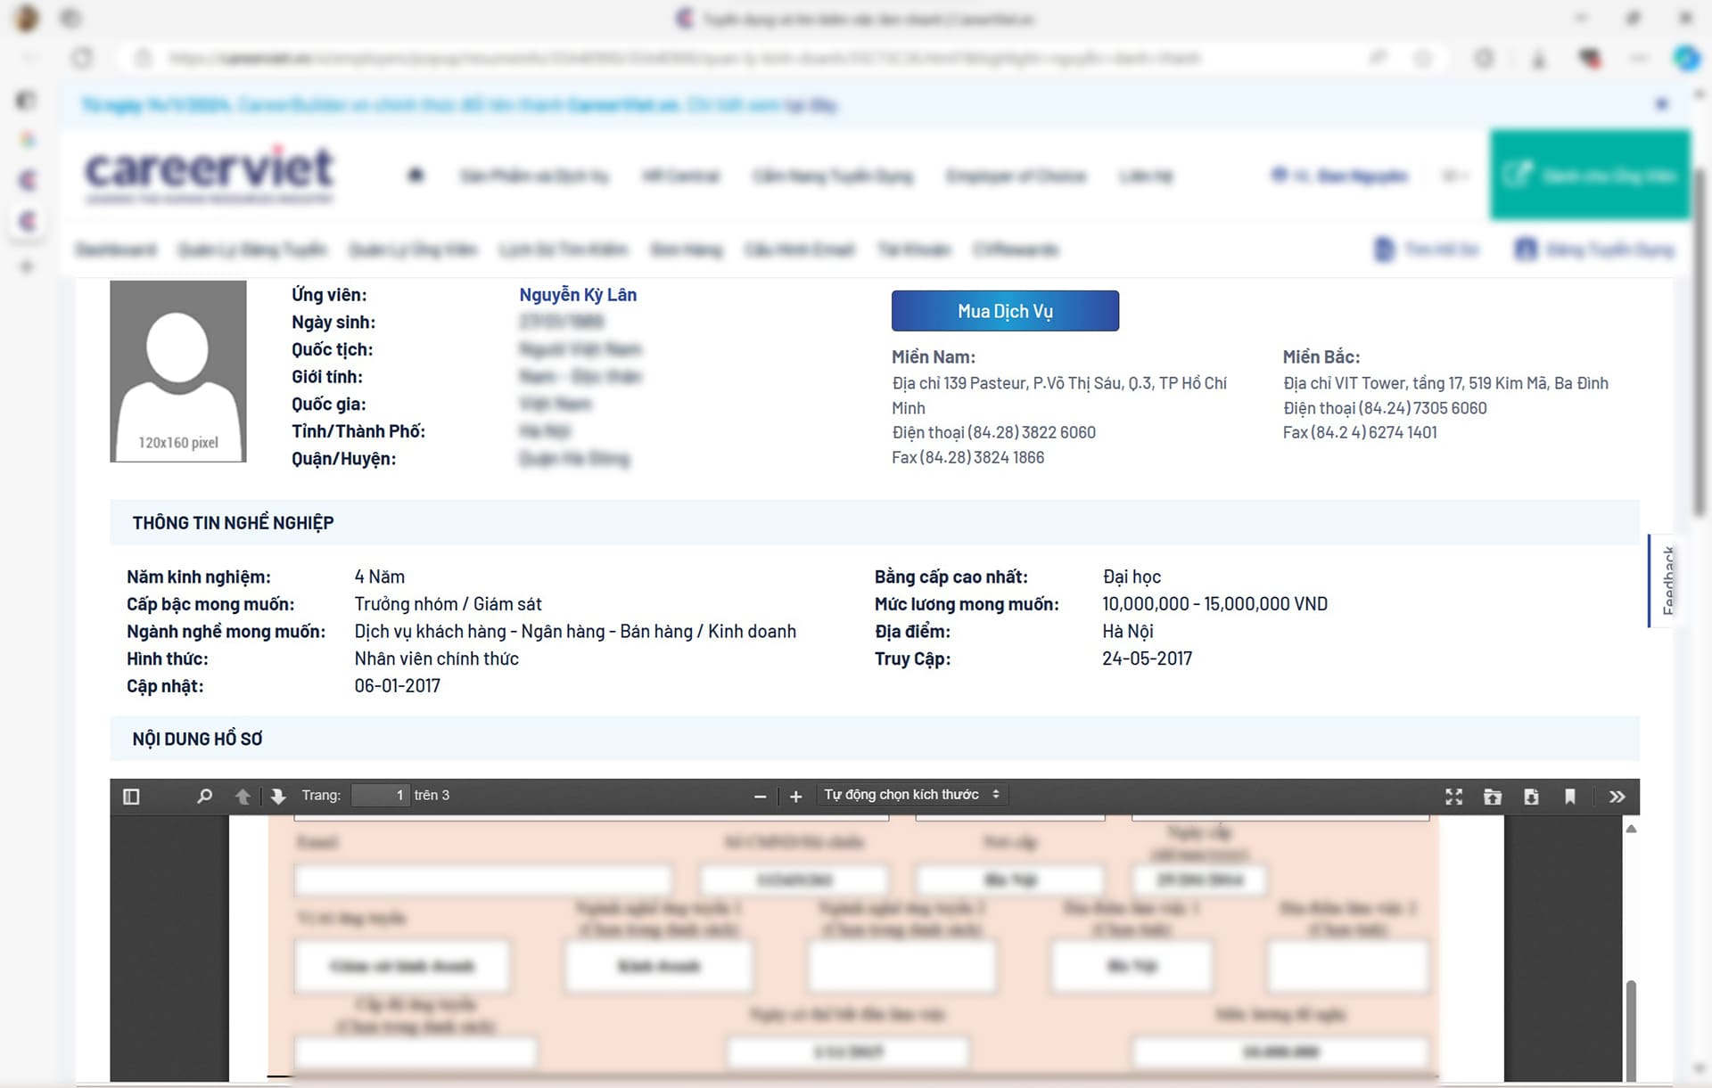Image resolution: width=1712 pixels, height=1088 pixels.
Task: Click the careerviet logo
Action: [x=210, y=174]
